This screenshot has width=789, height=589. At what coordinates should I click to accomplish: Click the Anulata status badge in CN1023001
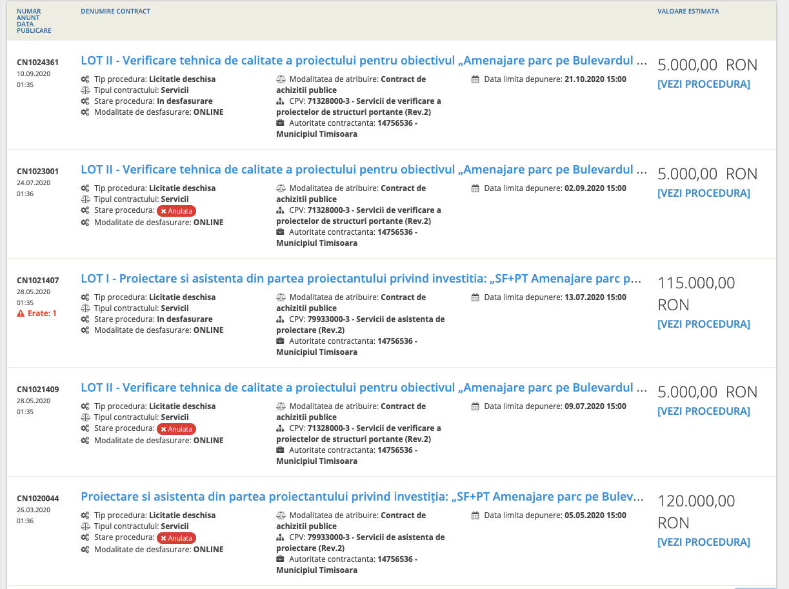click(x=175, y=211)
